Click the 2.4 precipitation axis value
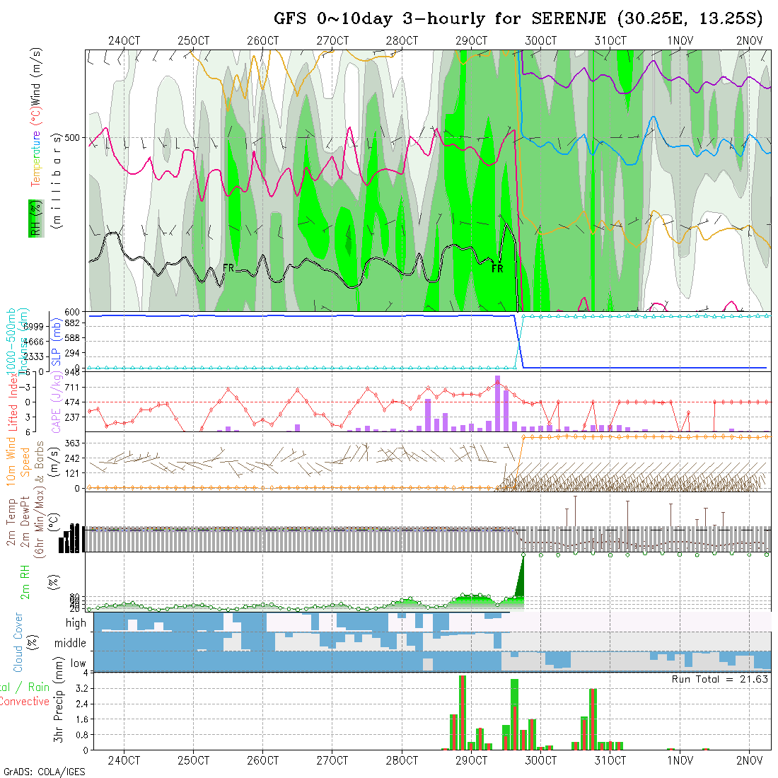778x778 pixels. (82, 704)
